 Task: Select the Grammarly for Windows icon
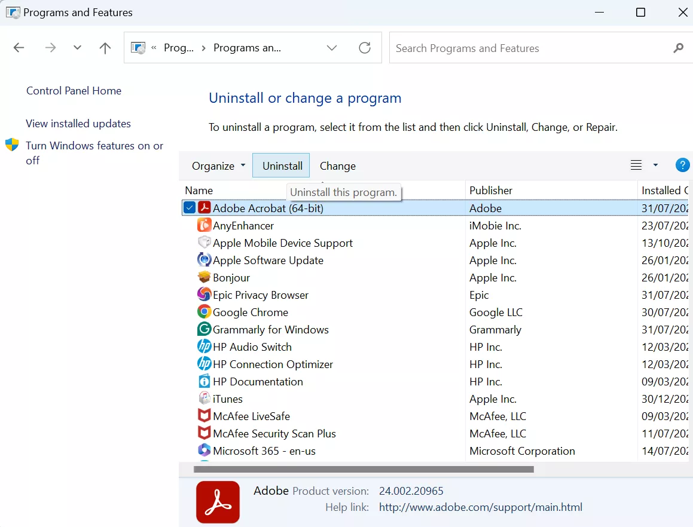204,329
